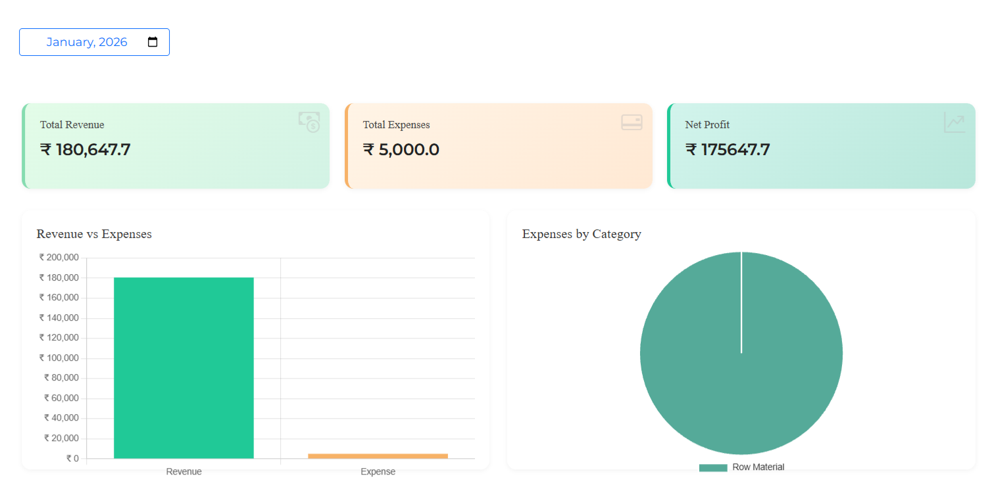Click the ₹ 175647.7 net profit amount
The height and width of the screenshot is (493, 994).
tap(728, 150)
